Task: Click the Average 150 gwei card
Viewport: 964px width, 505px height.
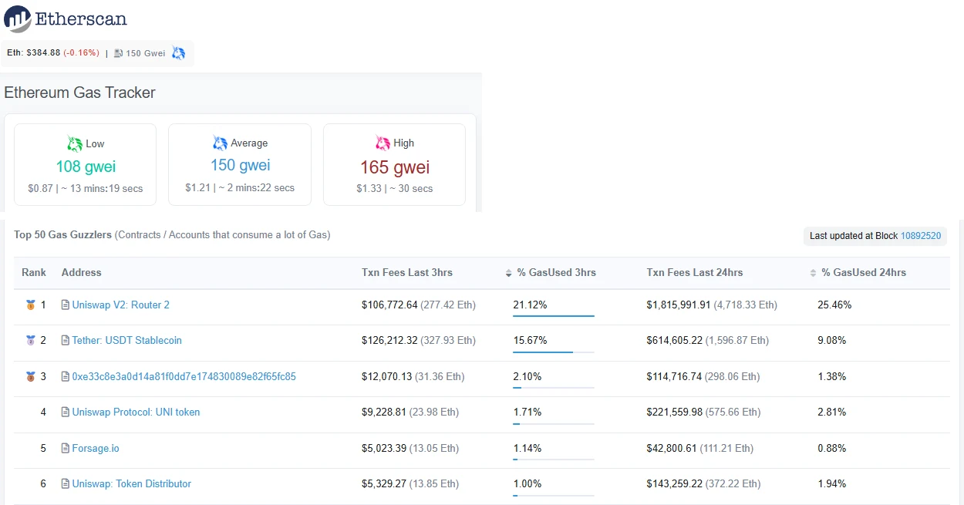Action: pos(240,165)
